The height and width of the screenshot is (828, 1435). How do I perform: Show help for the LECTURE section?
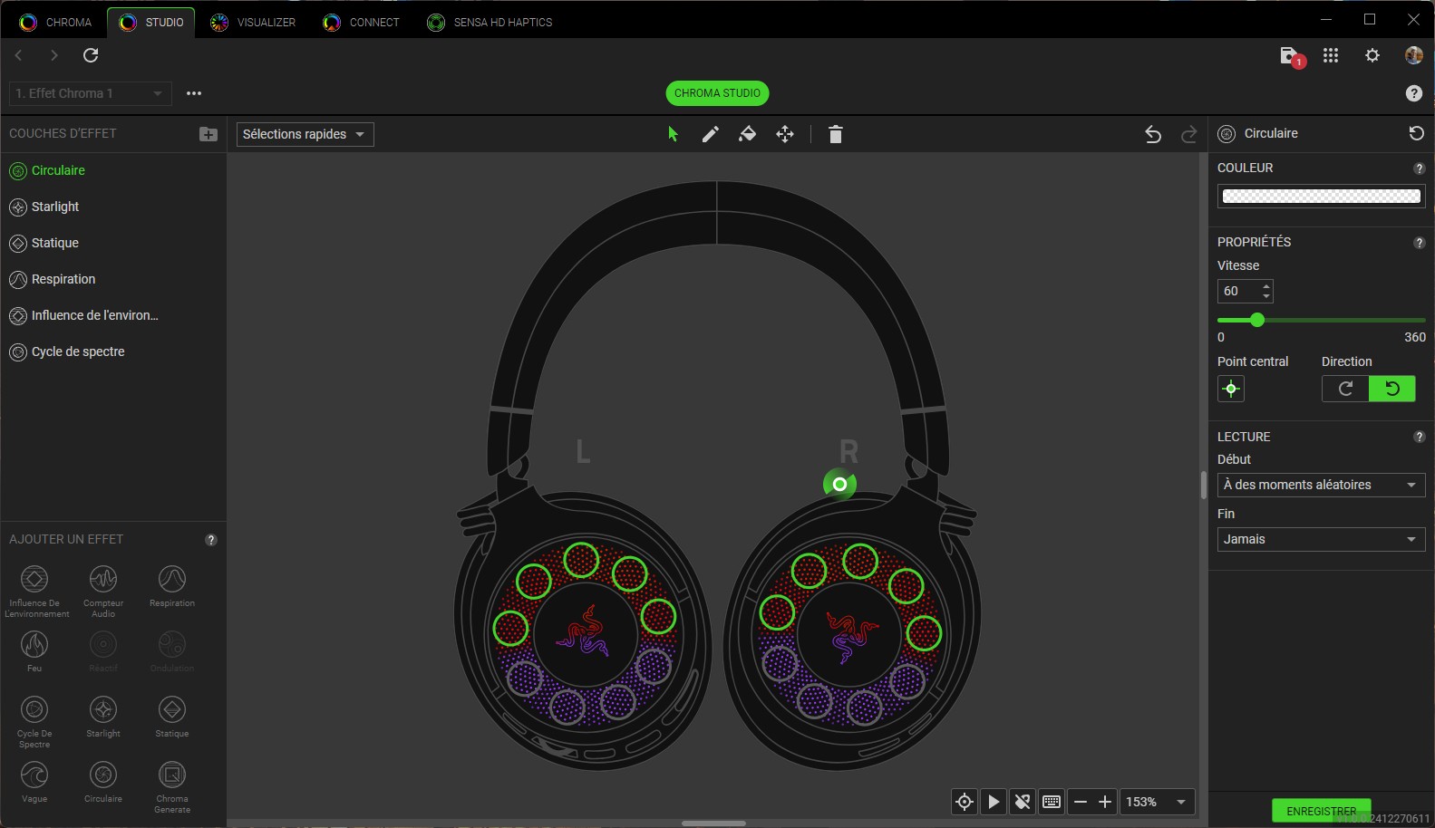pyautogui.click(x=1420, y=437)
